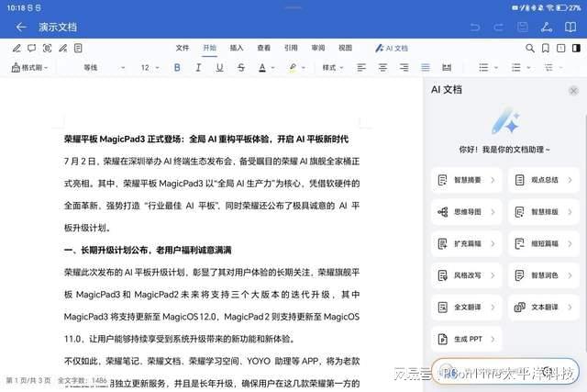
Task: Toggle bold formatting B
Action: 177,67
